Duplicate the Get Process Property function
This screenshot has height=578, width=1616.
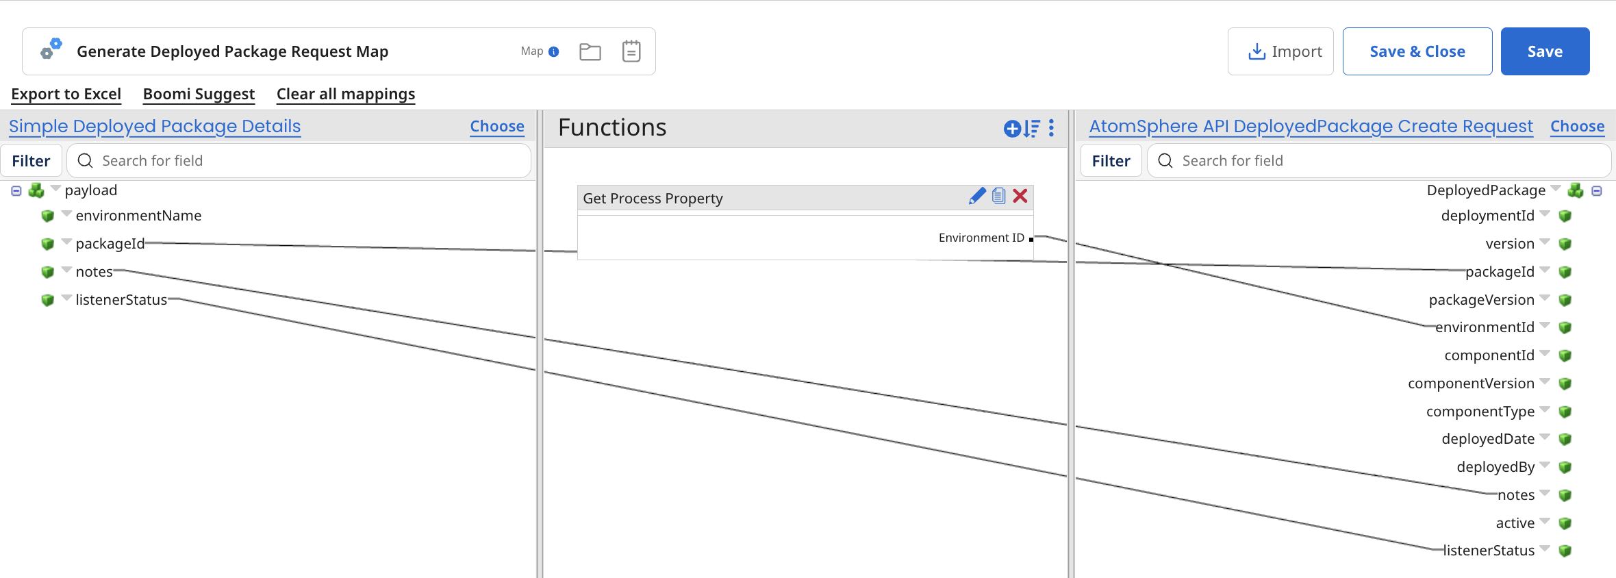[x=998, y=196]
